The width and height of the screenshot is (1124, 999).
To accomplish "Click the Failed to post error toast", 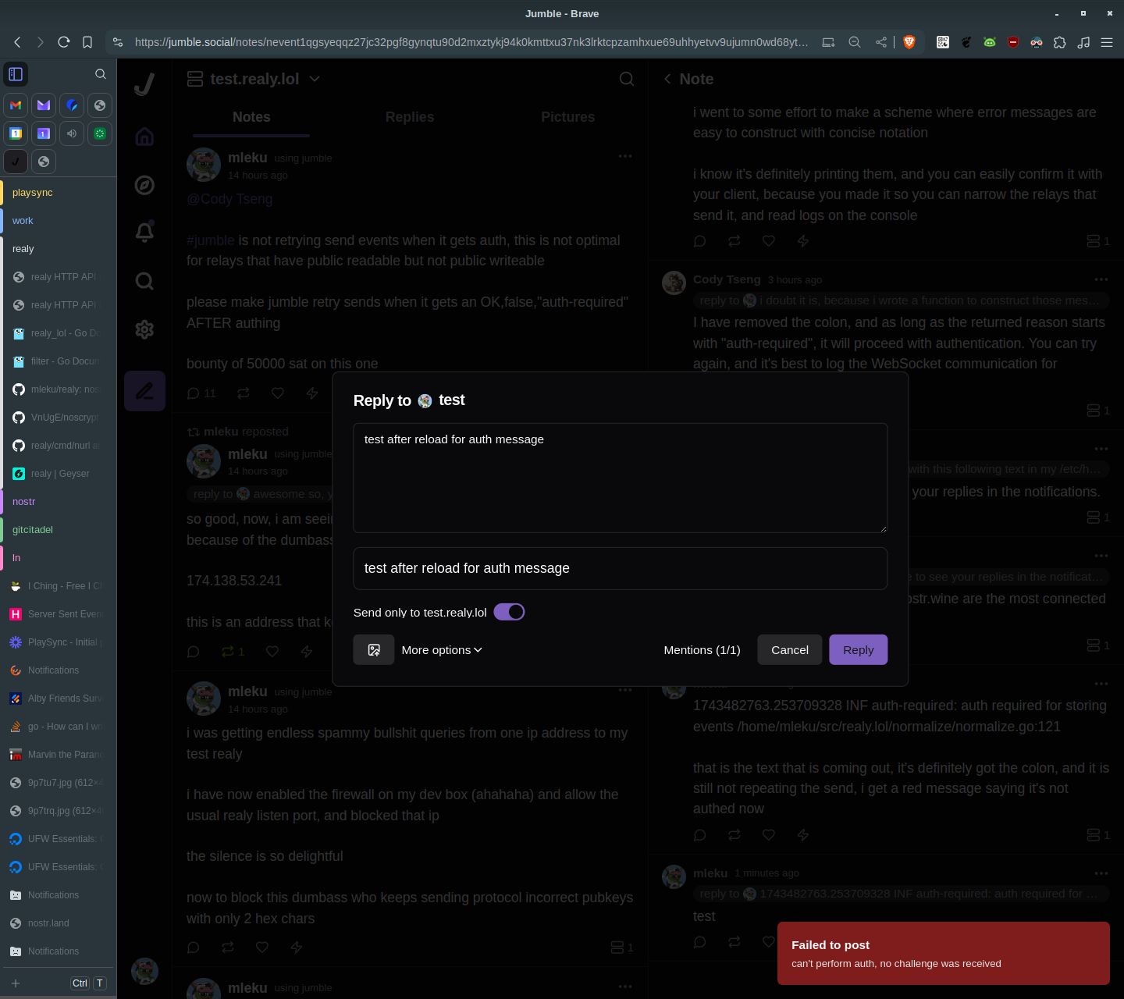I will [943, 953].
